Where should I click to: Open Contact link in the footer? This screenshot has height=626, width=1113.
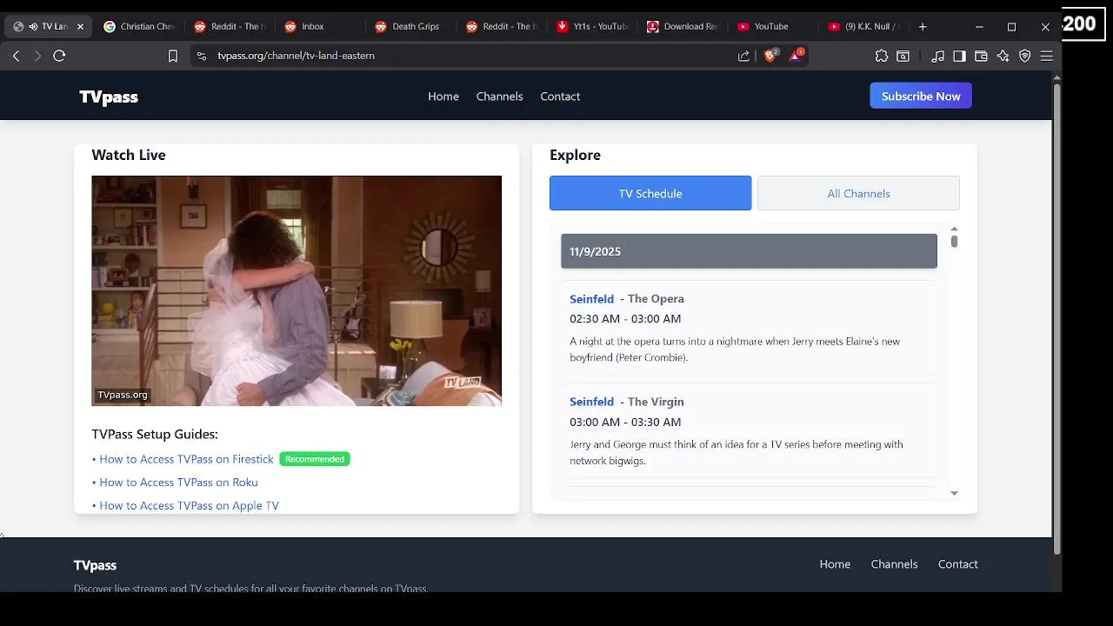pos(957,564)
